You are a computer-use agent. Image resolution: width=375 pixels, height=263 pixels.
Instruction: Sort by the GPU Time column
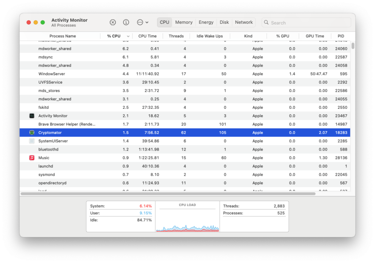click(315, 36)
